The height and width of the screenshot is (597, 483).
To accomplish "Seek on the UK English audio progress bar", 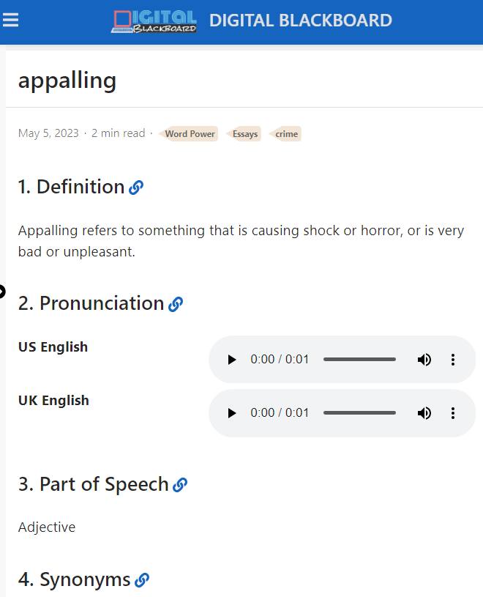I will [359, 413].
